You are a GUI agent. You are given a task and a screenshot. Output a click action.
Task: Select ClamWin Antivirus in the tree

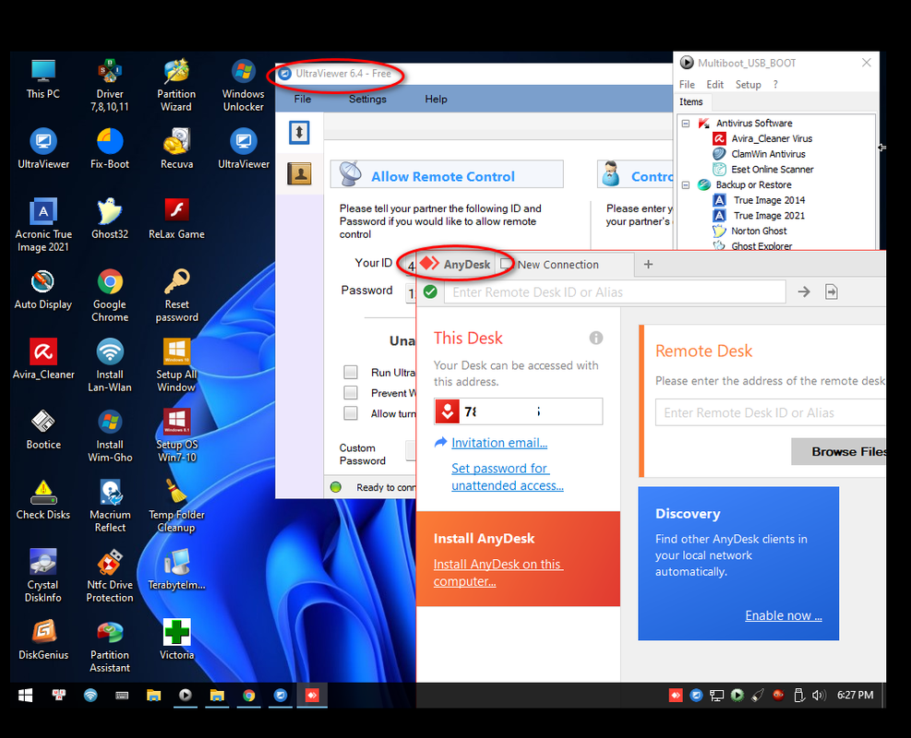click(768, 154)
